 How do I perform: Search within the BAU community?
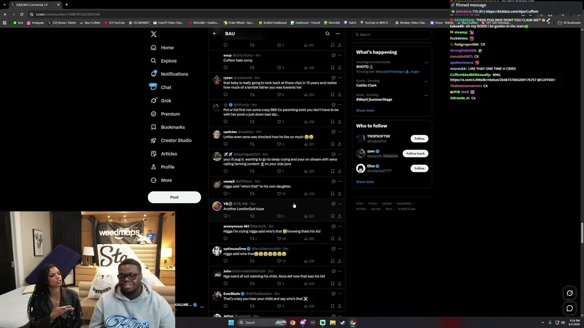tap(327, 34)
